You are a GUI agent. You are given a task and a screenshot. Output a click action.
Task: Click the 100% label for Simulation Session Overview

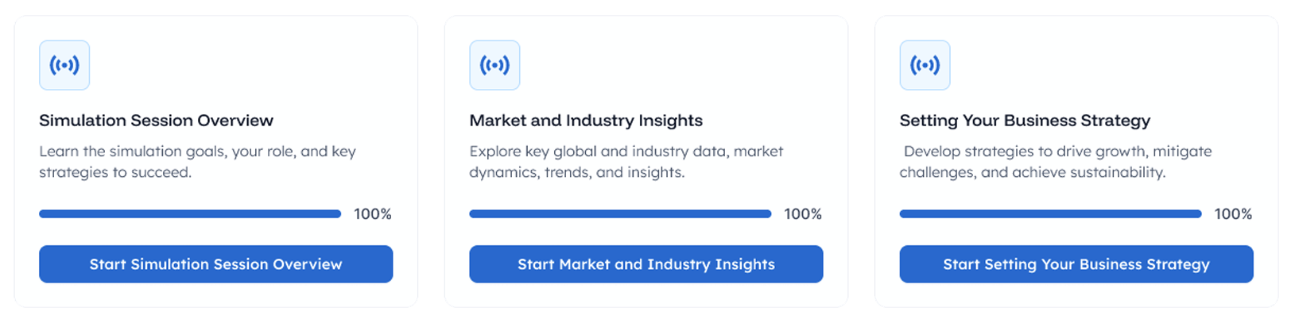(373, 214)
